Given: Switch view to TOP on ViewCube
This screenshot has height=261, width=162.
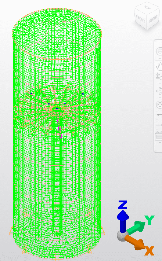Looking at the screenshot, I should (147, 7).
